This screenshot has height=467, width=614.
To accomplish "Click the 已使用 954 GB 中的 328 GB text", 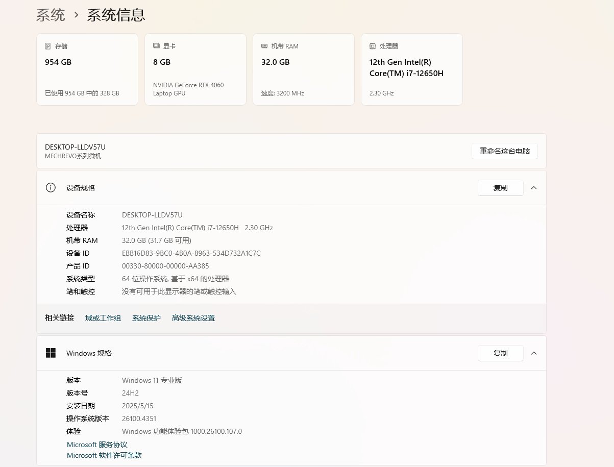I will tap(82, 93).
